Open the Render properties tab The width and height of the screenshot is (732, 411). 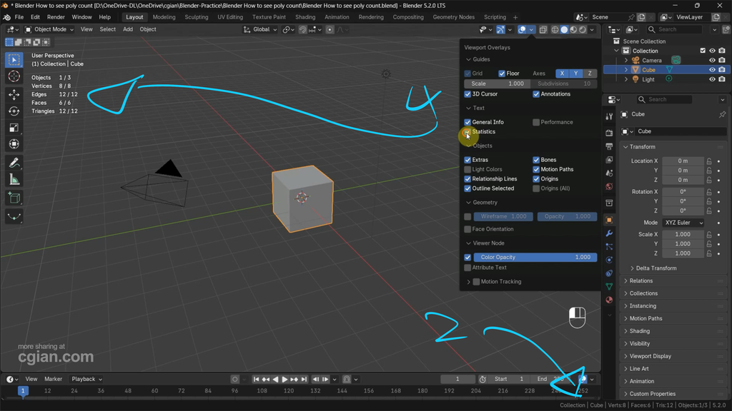[x=609, y=133]
